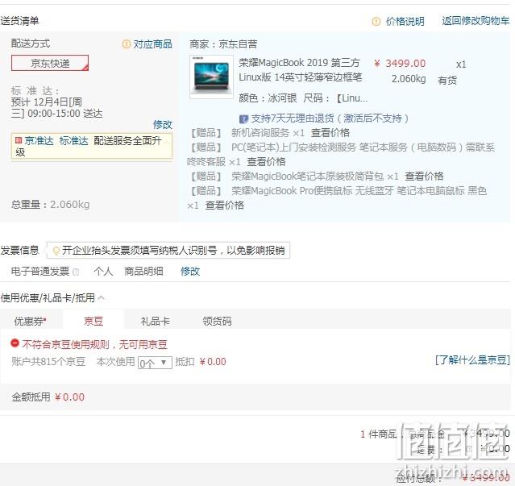Screen dimensions: 515x486
Task: Switch to the 领货码 tab
Action: pyautogui.click(x=217, y=321)
